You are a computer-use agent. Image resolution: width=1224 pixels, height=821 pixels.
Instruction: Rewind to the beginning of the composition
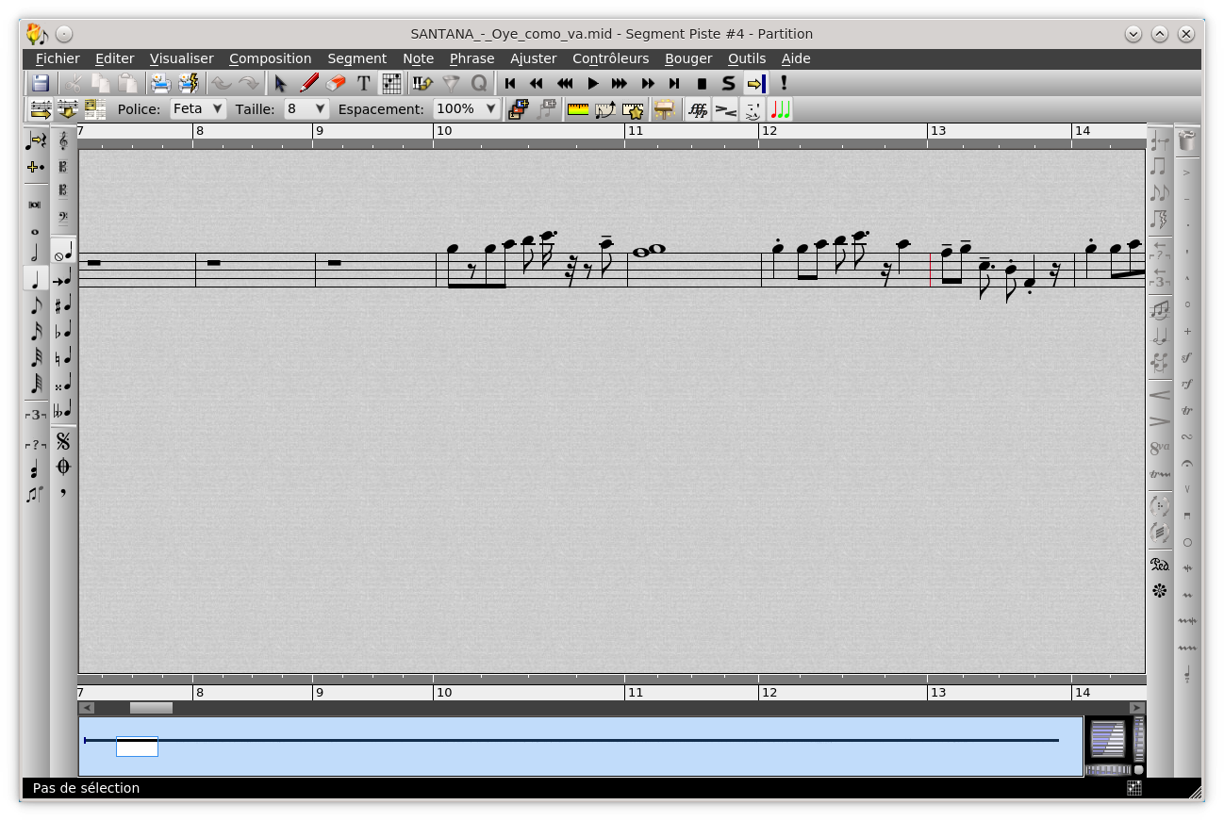(510, 83)
